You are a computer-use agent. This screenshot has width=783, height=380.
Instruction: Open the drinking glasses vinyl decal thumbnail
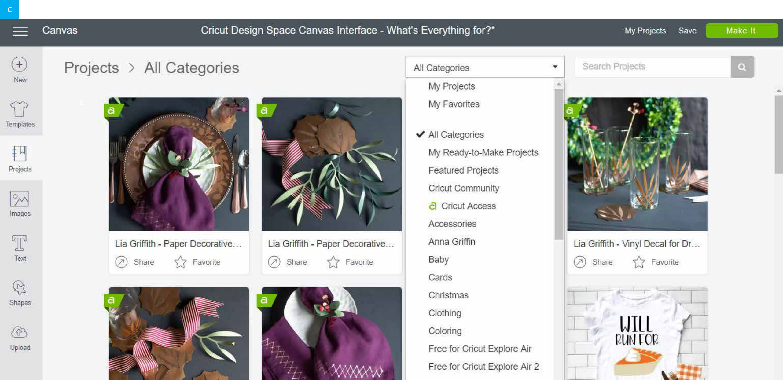point(637,164)
